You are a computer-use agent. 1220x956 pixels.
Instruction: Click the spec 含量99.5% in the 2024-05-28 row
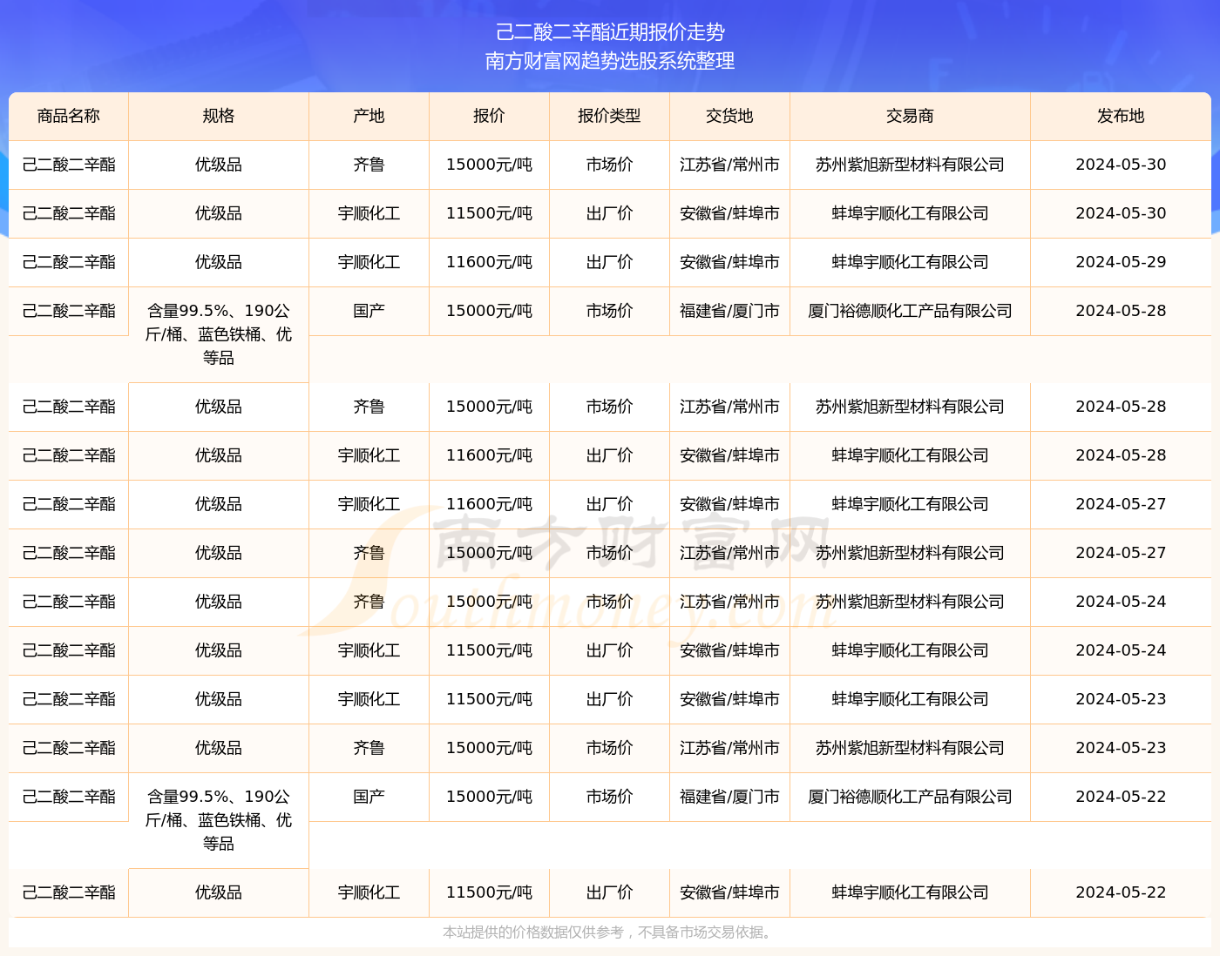point(219,334)
